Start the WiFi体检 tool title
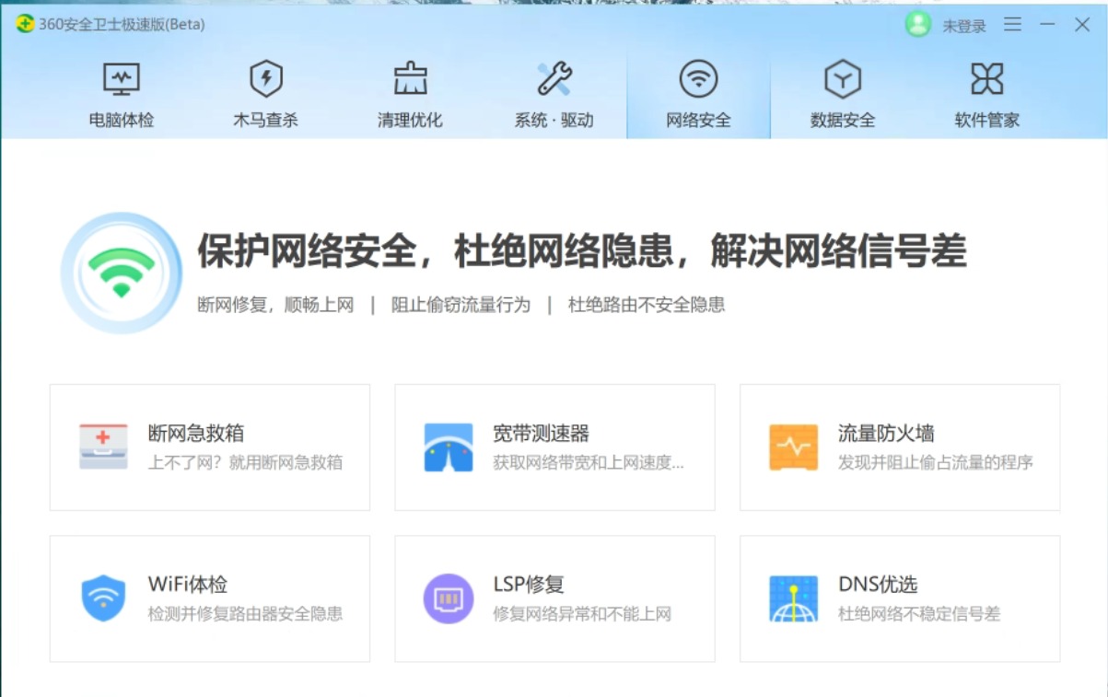 pos(187,585)
